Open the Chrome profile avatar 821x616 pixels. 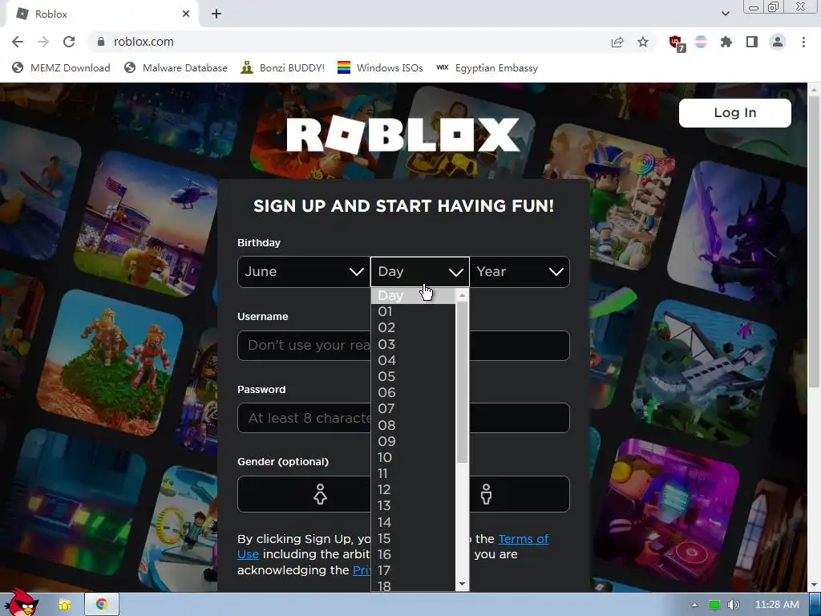click(778, 42)
